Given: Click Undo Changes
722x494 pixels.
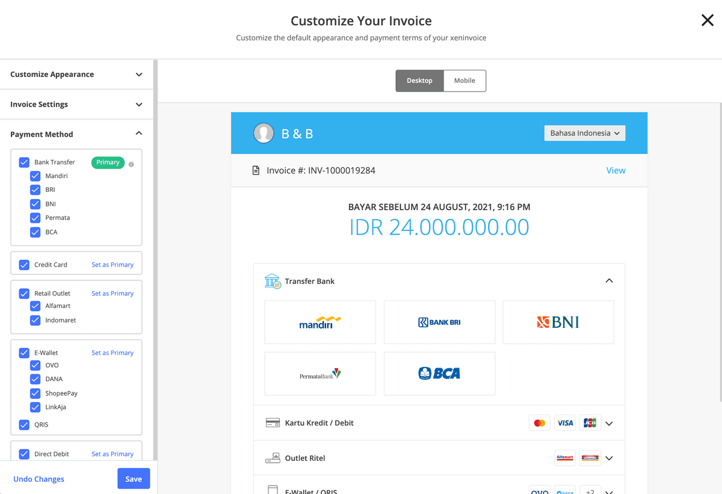Looking at the screenshot, I should click(x=39, y=479).
